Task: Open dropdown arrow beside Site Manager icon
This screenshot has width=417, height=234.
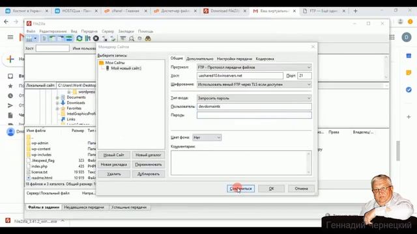Action: 35,38
